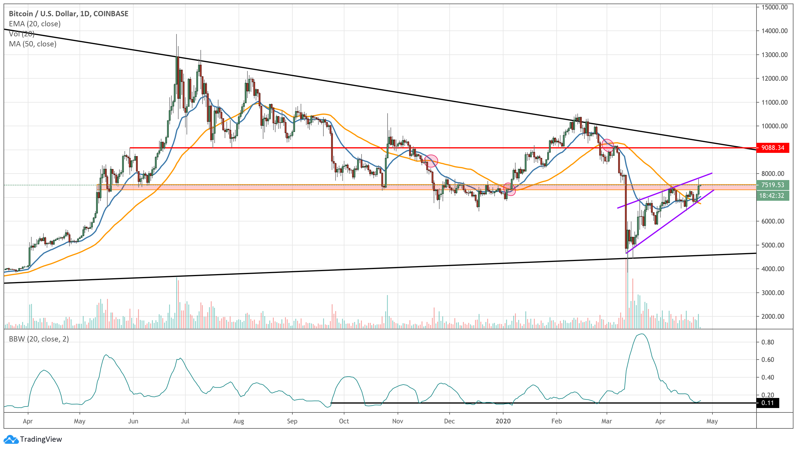797x450 pixels.
Task: Click the Feb label on the time axis
Action: [557, 421]
